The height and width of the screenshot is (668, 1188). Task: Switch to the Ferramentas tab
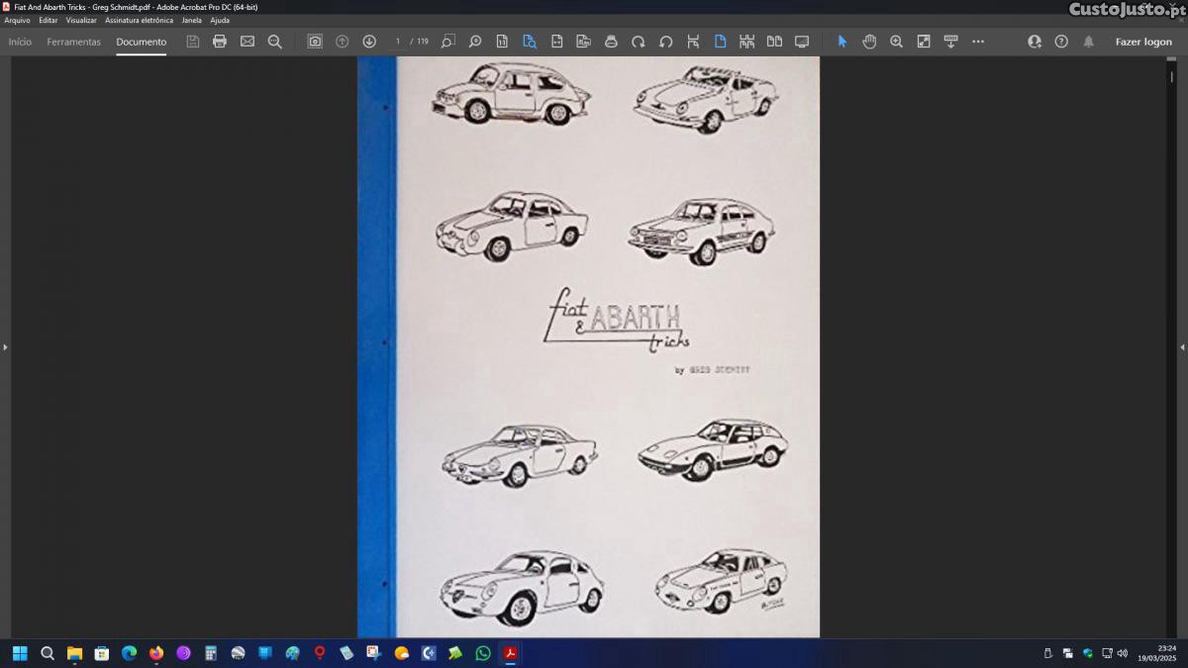point(73,42)
